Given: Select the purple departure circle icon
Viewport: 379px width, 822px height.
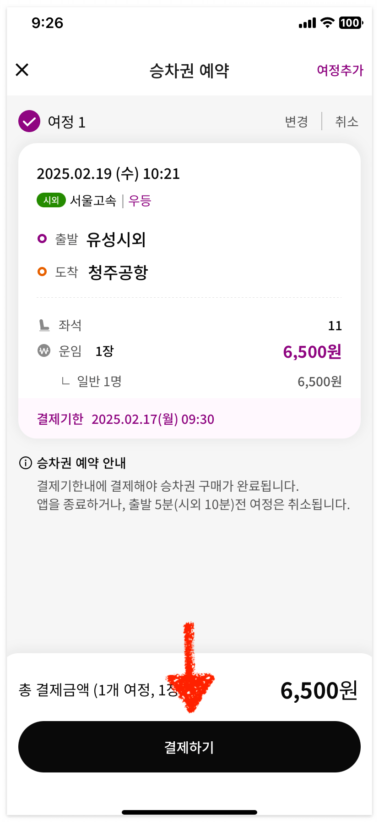Looking at the screenshot, I should [x=42, y=239].
